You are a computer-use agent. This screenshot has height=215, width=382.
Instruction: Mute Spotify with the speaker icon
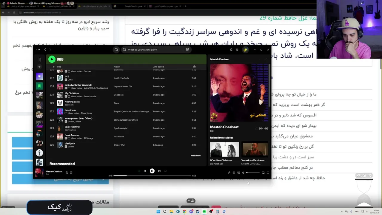pyautogui.click(x=243, y=173)
